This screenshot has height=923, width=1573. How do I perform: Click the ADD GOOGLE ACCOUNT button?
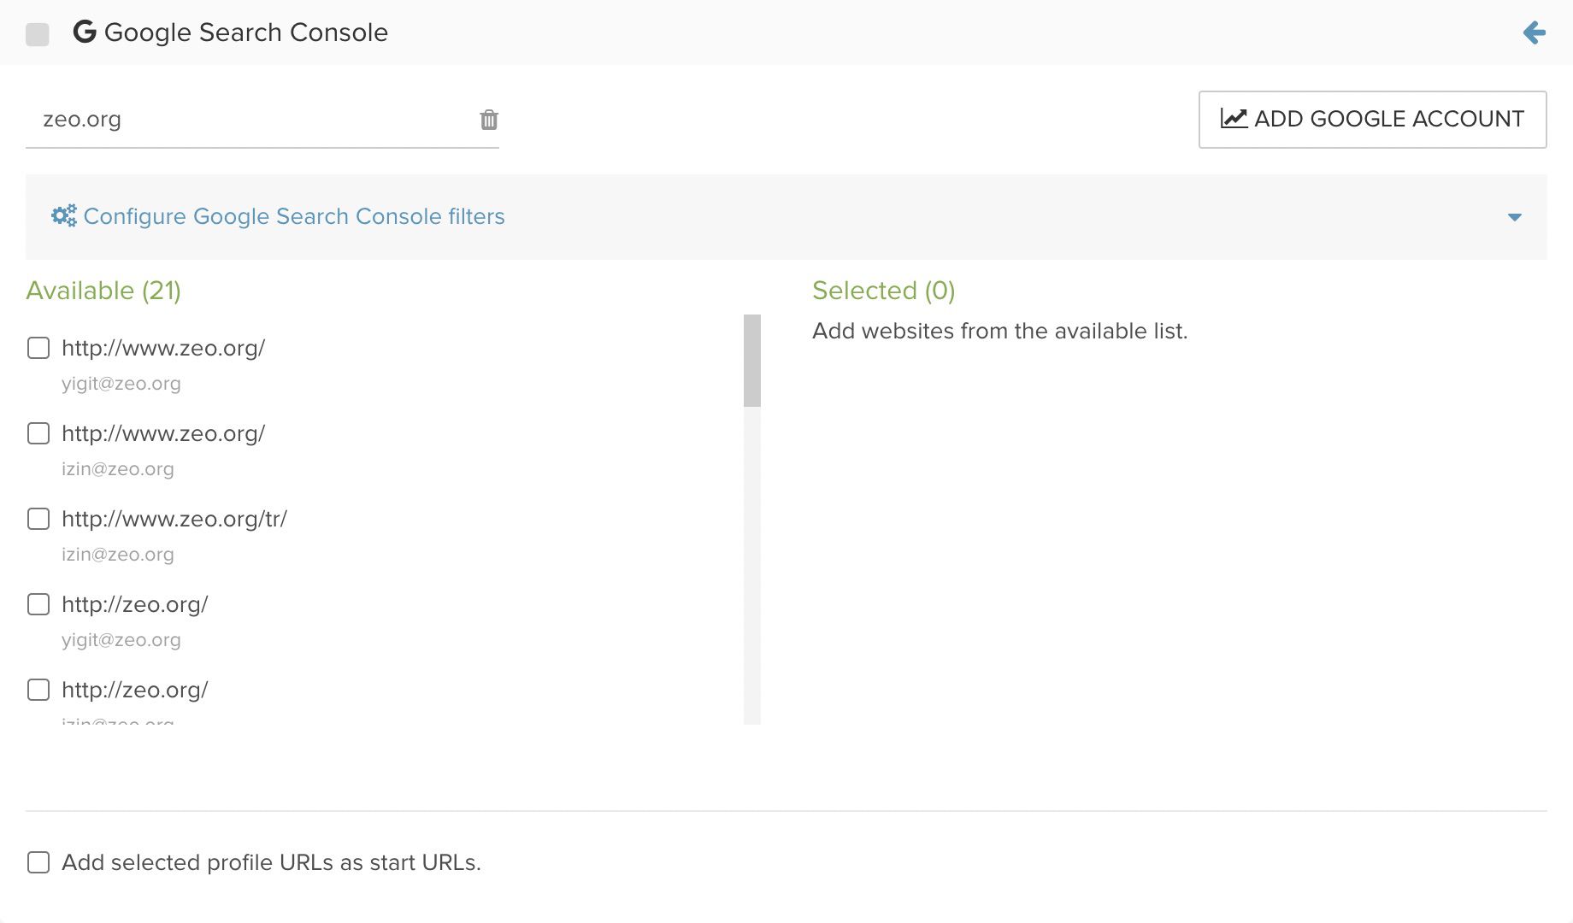(x=1372, y=120)
